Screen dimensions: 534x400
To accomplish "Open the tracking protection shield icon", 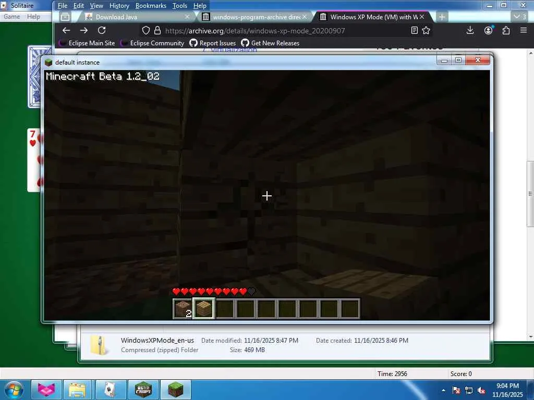I will [x=146, y=31].
